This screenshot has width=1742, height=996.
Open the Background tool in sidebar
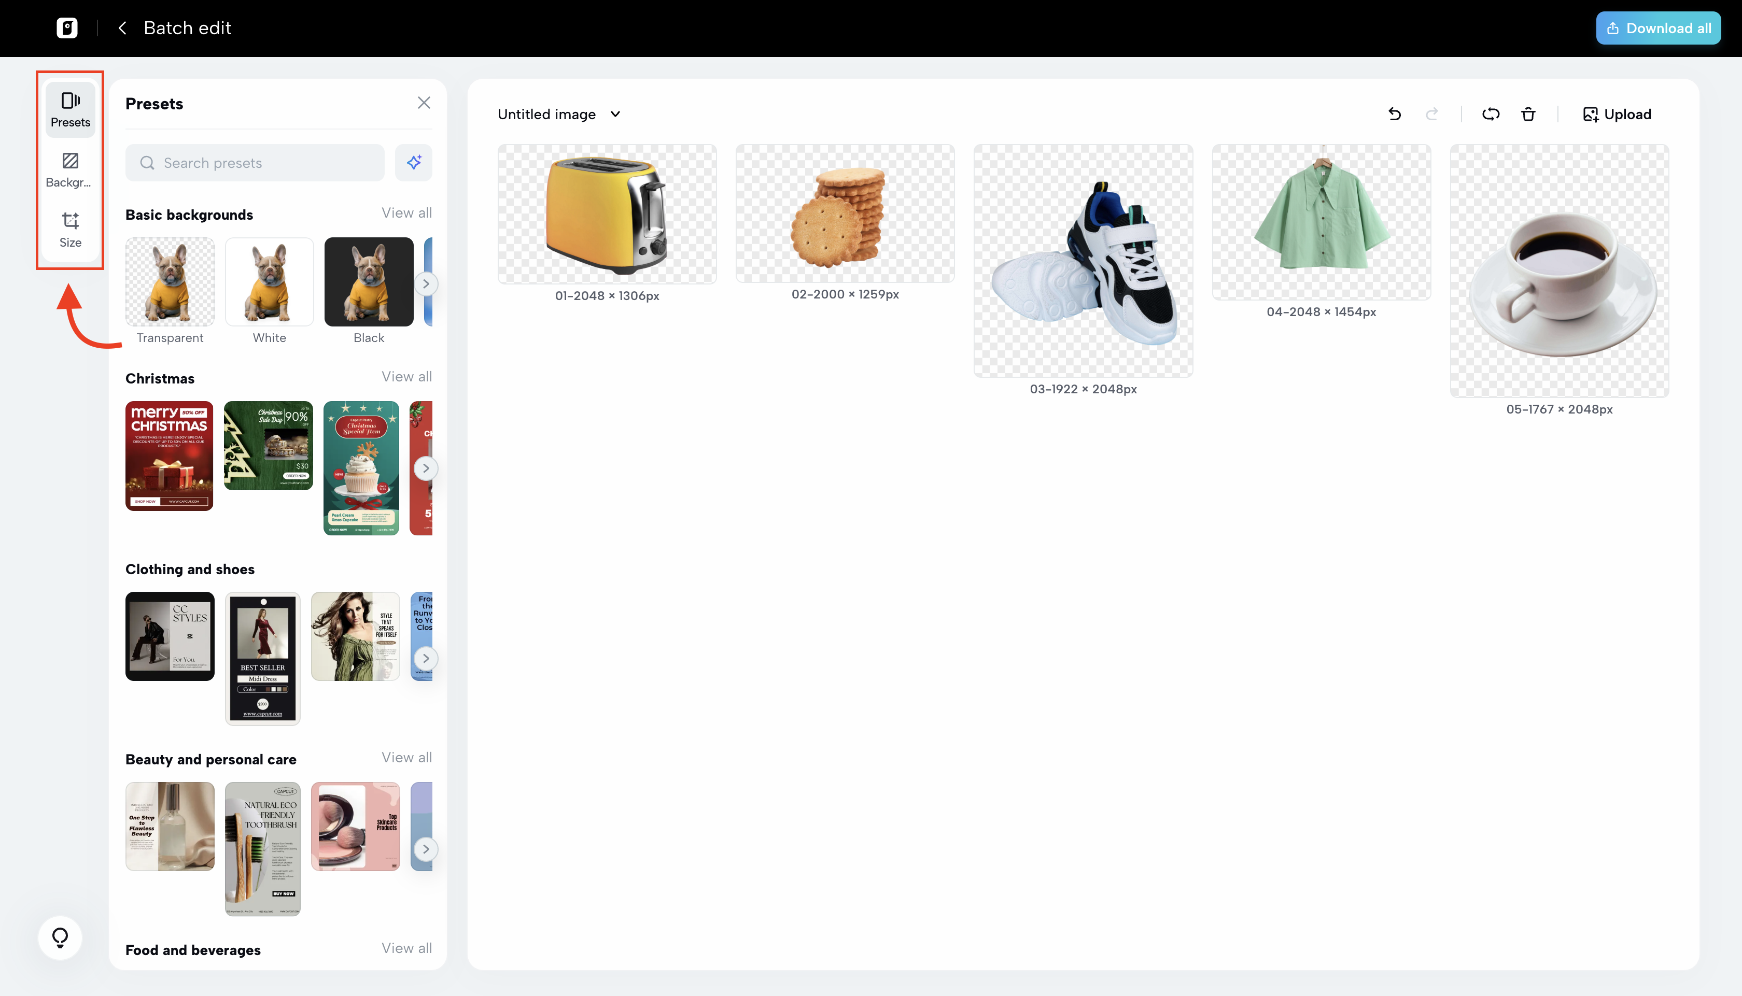point(70,169)
